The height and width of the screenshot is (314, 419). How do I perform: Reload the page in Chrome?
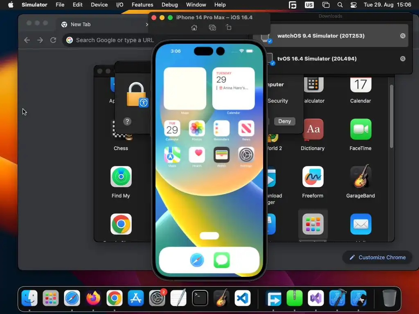[x=53, y=40]
